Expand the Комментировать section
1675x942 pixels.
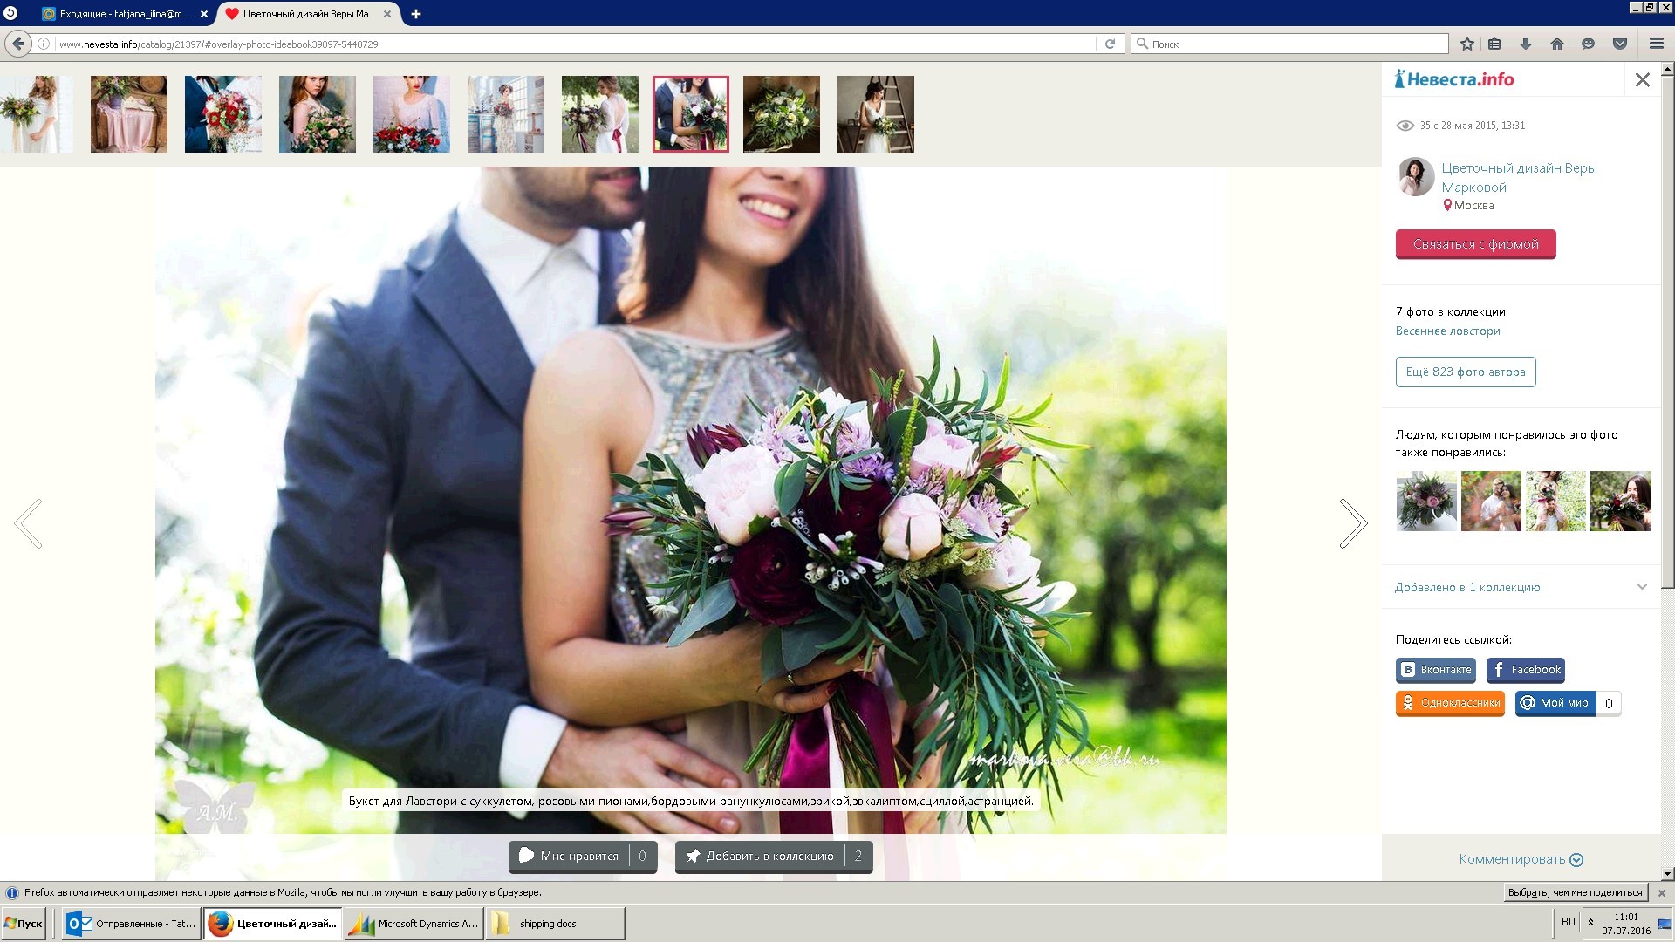(x=1521, y=859)
